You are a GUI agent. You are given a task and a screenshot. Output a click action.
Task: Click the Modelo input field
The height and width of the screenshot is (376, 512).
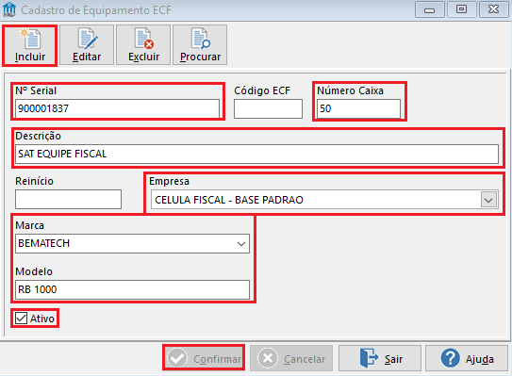(132, 289)
